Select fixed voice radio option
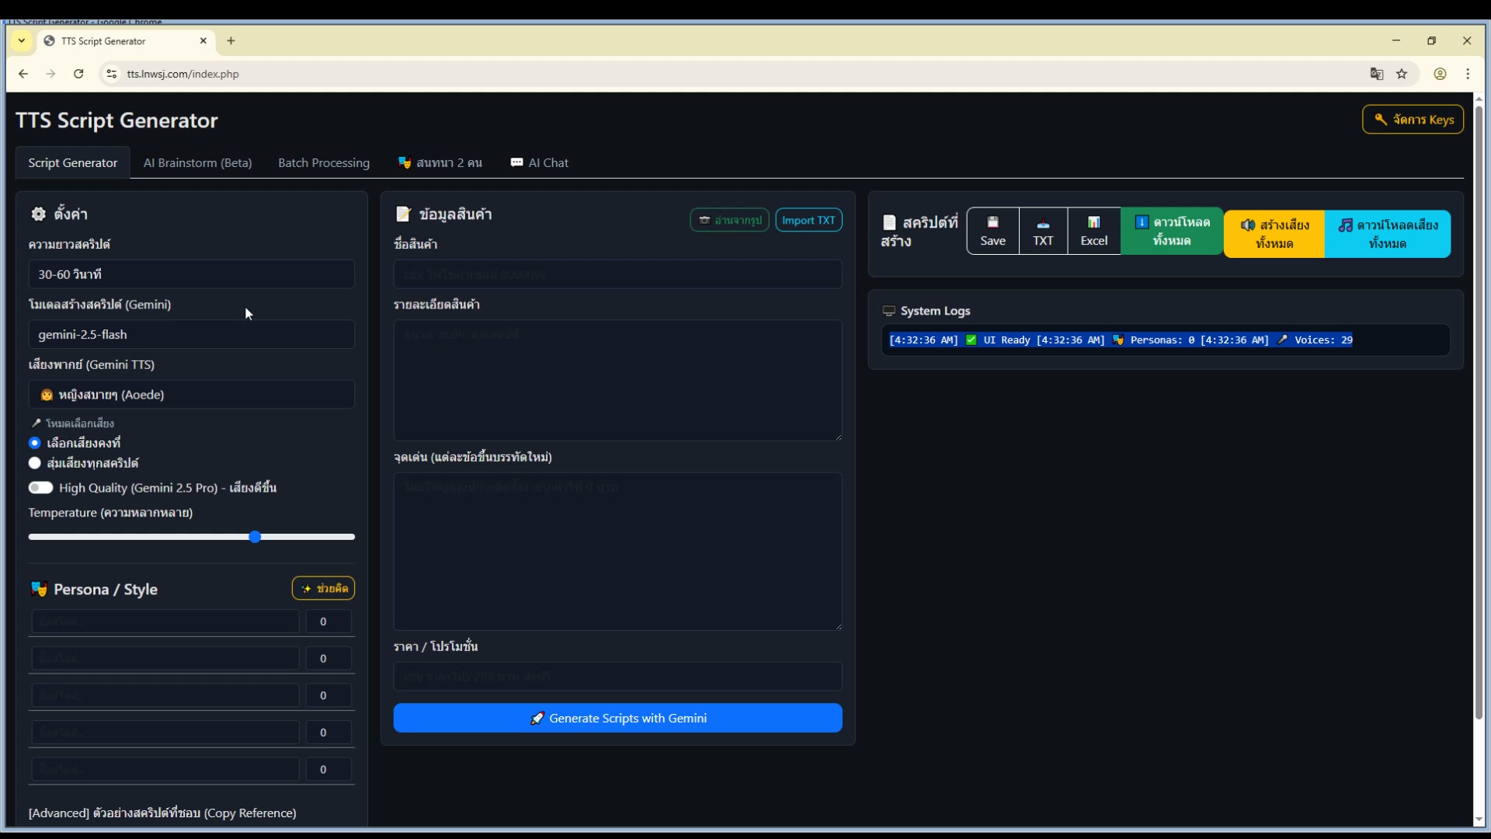This screenshot has width=1491, height=839. coord(34,443)
